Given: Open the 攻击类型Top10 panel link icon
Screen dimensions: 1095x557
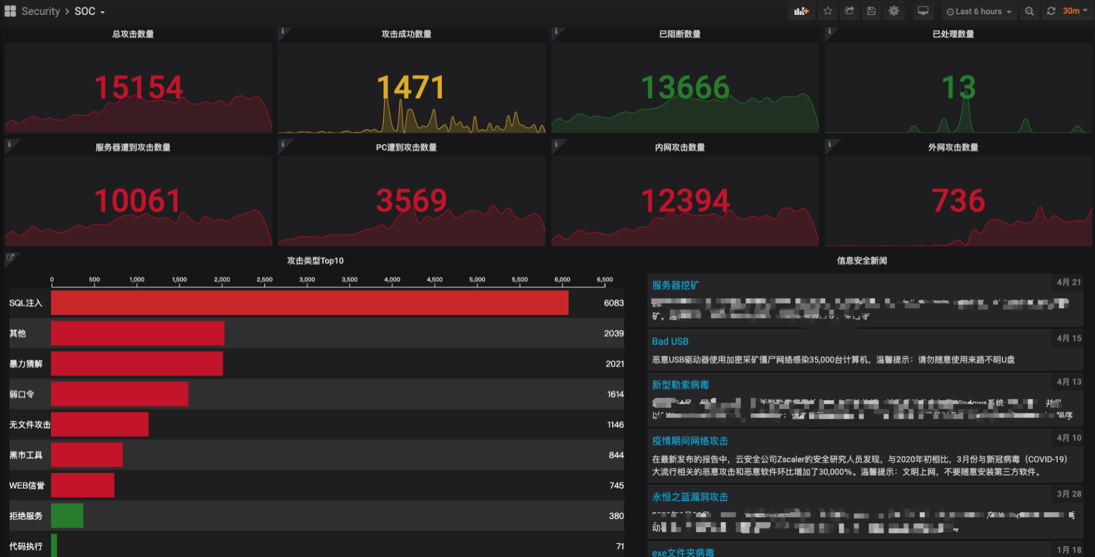Looking at the screenshot, I should [x=10, y=257].
